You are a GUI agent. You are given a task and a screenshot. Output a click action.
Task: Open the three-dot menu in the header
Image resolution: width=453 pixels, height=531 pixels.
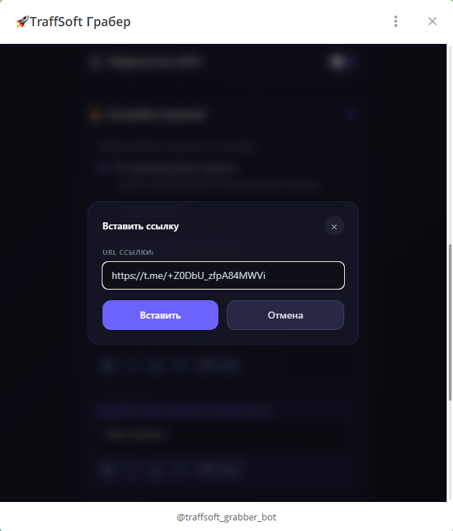396,21
